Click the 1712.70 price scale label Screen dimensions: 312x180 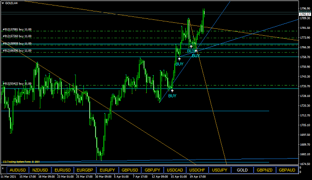305,115
